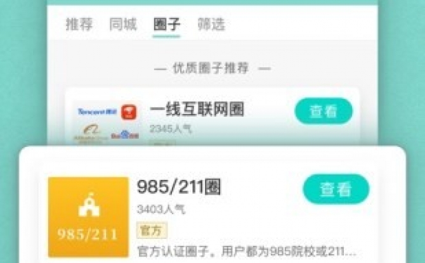Screen dimensions: 425x263
Task: Click the Baidu logo
Action: [125, 135]
